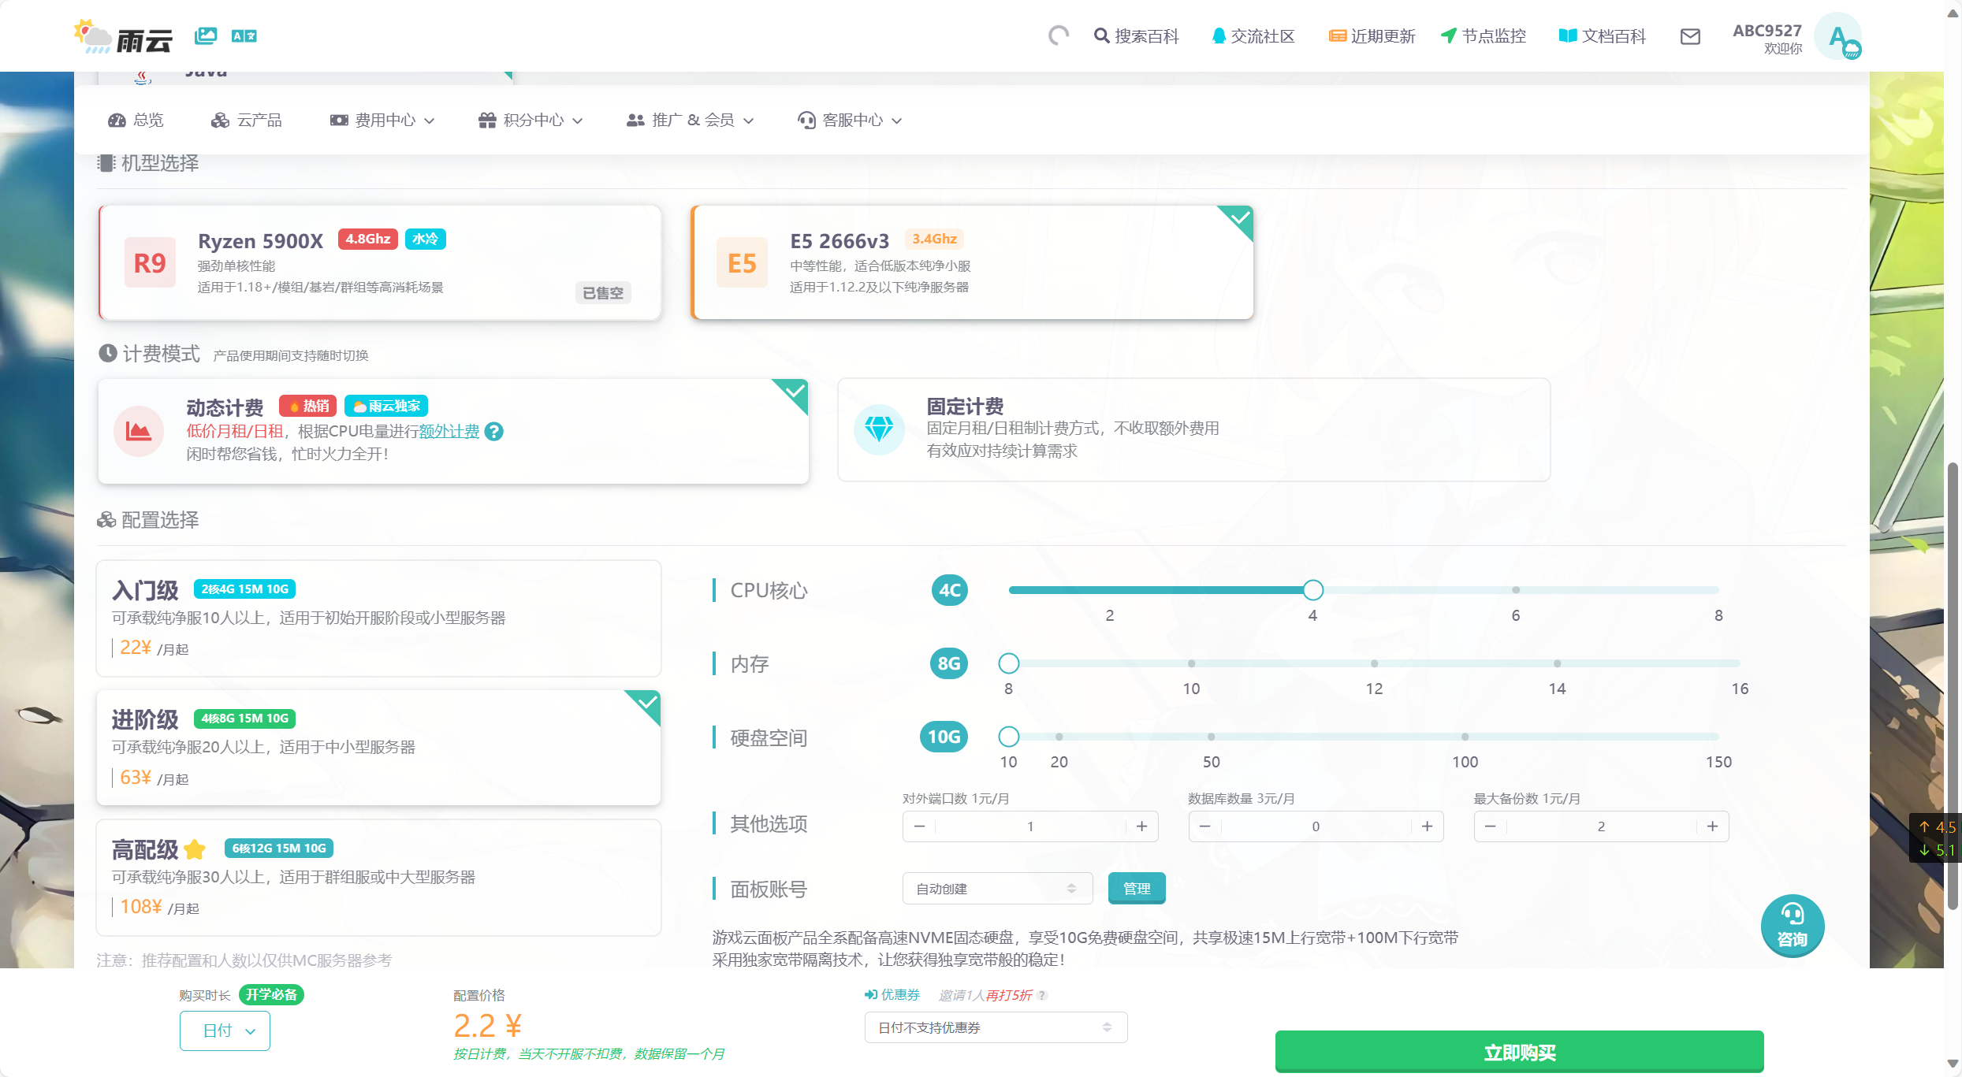Click the mail envelope icon

click(x=1689, y=36)
